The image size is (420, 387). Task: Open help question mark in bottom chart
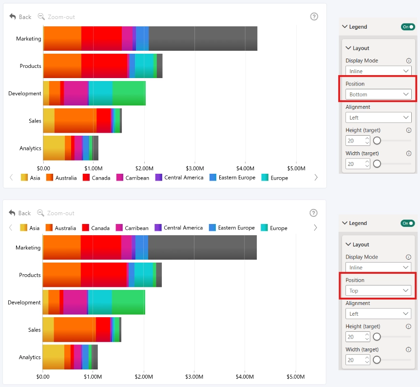(x=313, y=213)
